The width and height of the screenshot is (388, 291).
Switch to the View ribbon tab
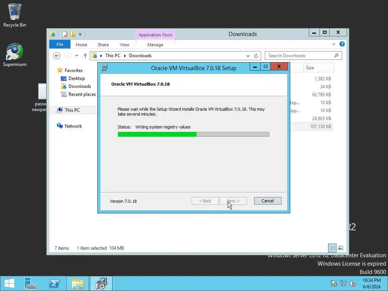[x=124, y=45]
